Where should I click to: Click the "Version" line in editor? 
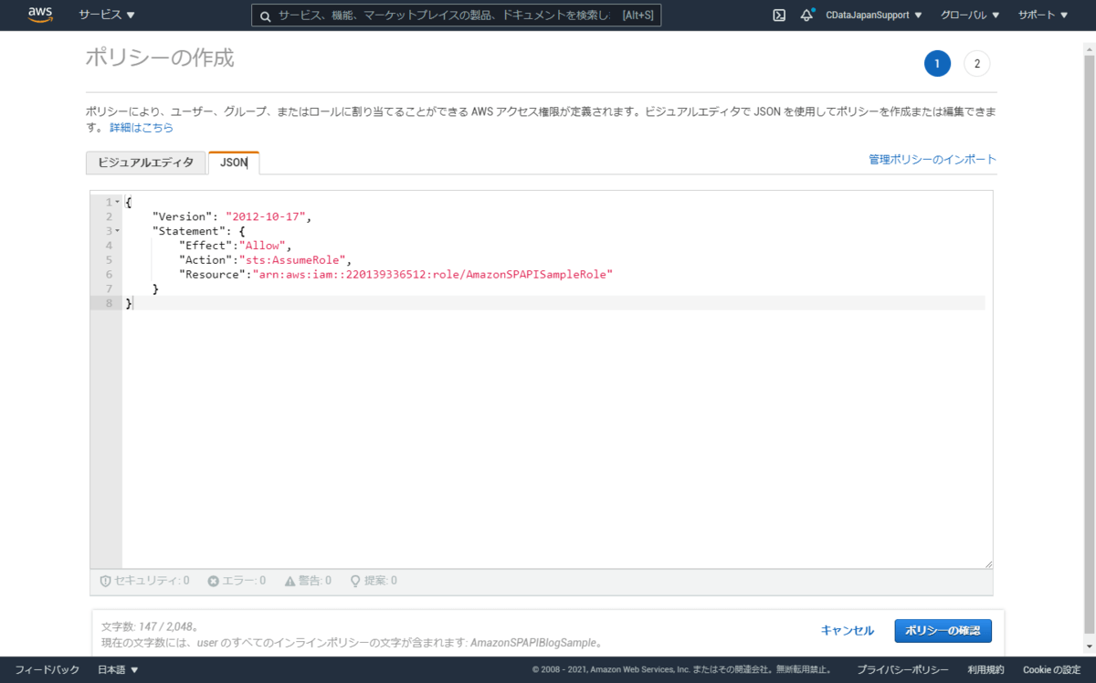coord(231,216)
